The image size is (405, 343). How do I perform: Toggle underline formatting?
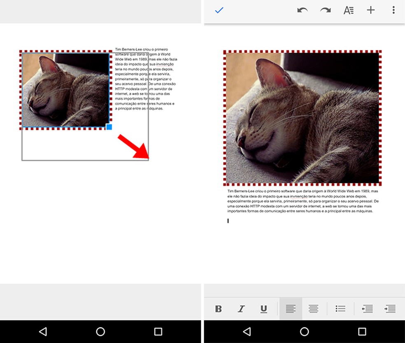point(264,309)
